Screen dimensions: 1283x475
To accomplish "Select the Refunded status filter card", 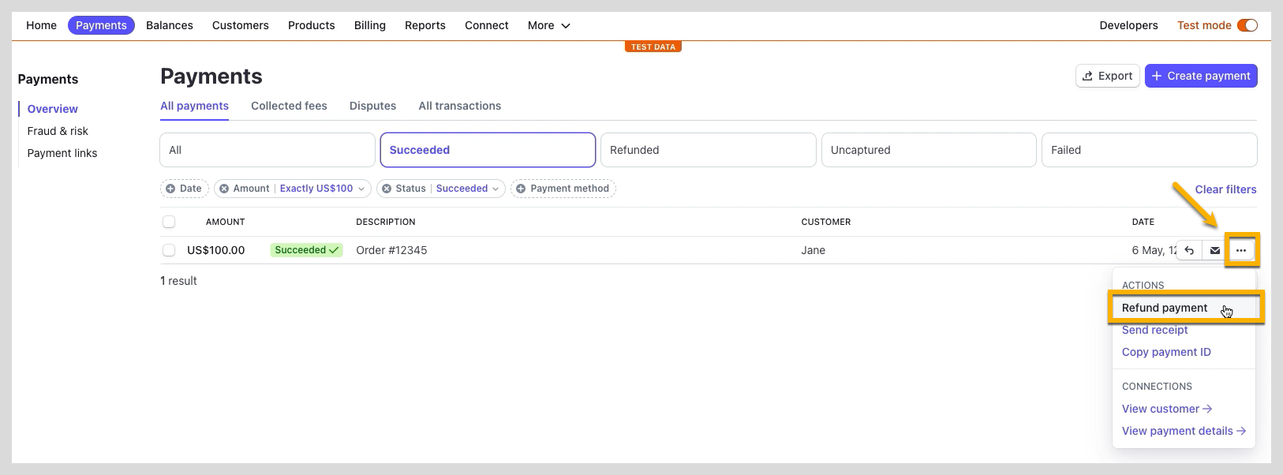I will (x=708, y=150).
